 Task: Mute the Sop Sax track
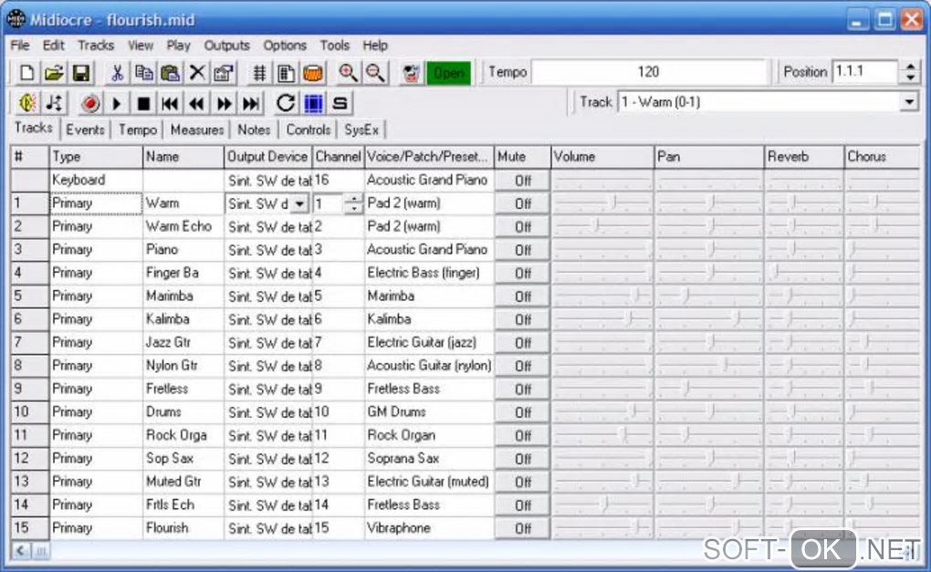coord(522,459)
